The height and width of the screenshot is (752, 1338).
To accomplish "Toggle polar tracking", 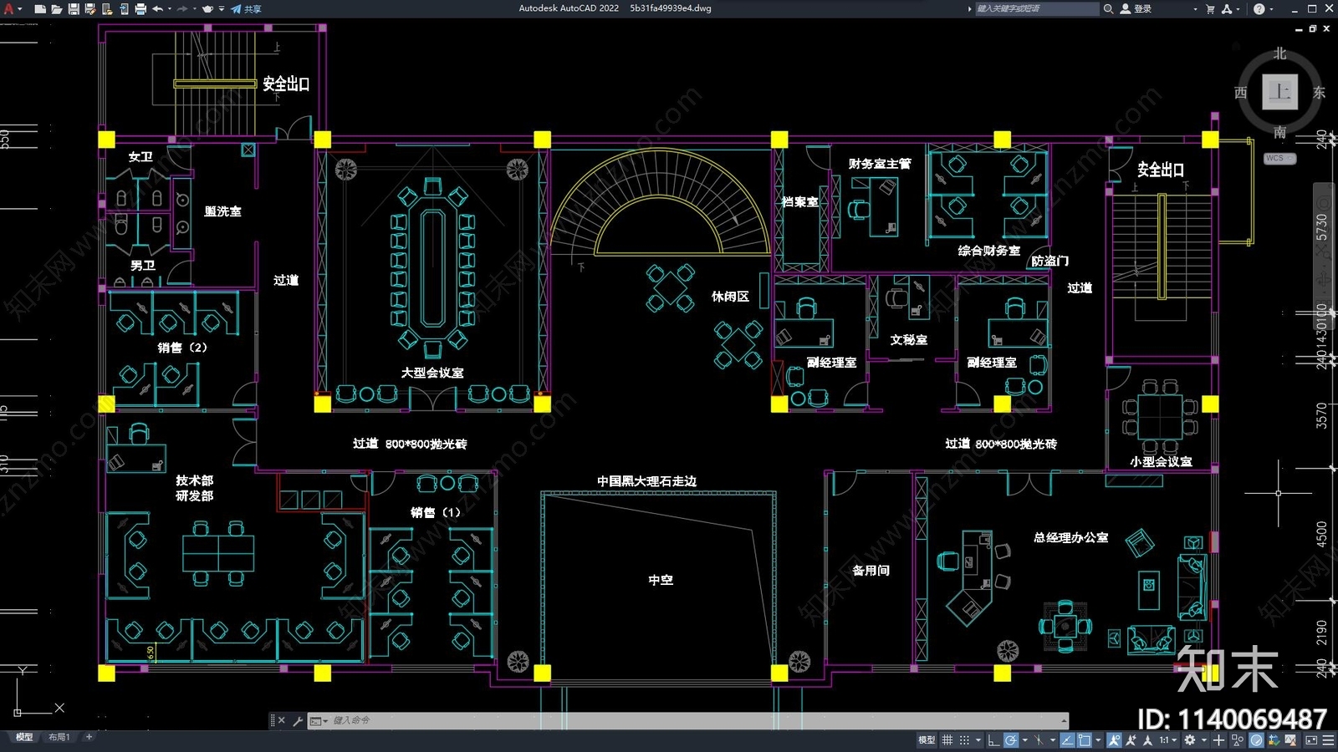I will click(x=1011, y=739).
